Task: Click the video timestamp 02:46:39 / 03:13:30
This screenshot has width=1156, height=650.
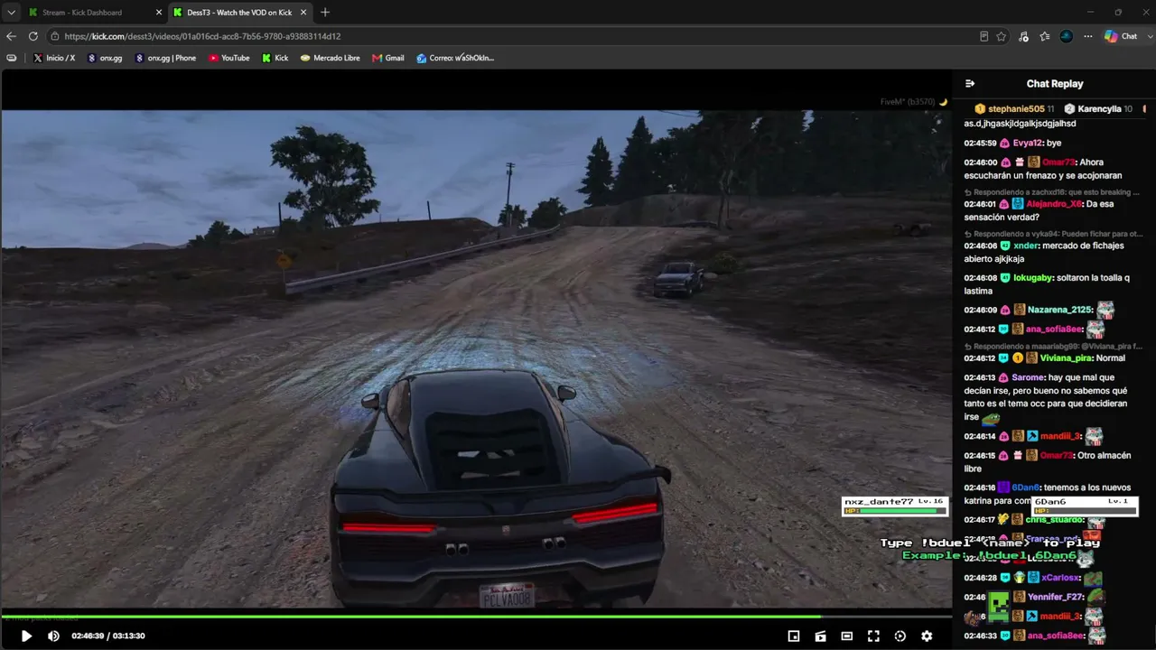Action: 108,636
